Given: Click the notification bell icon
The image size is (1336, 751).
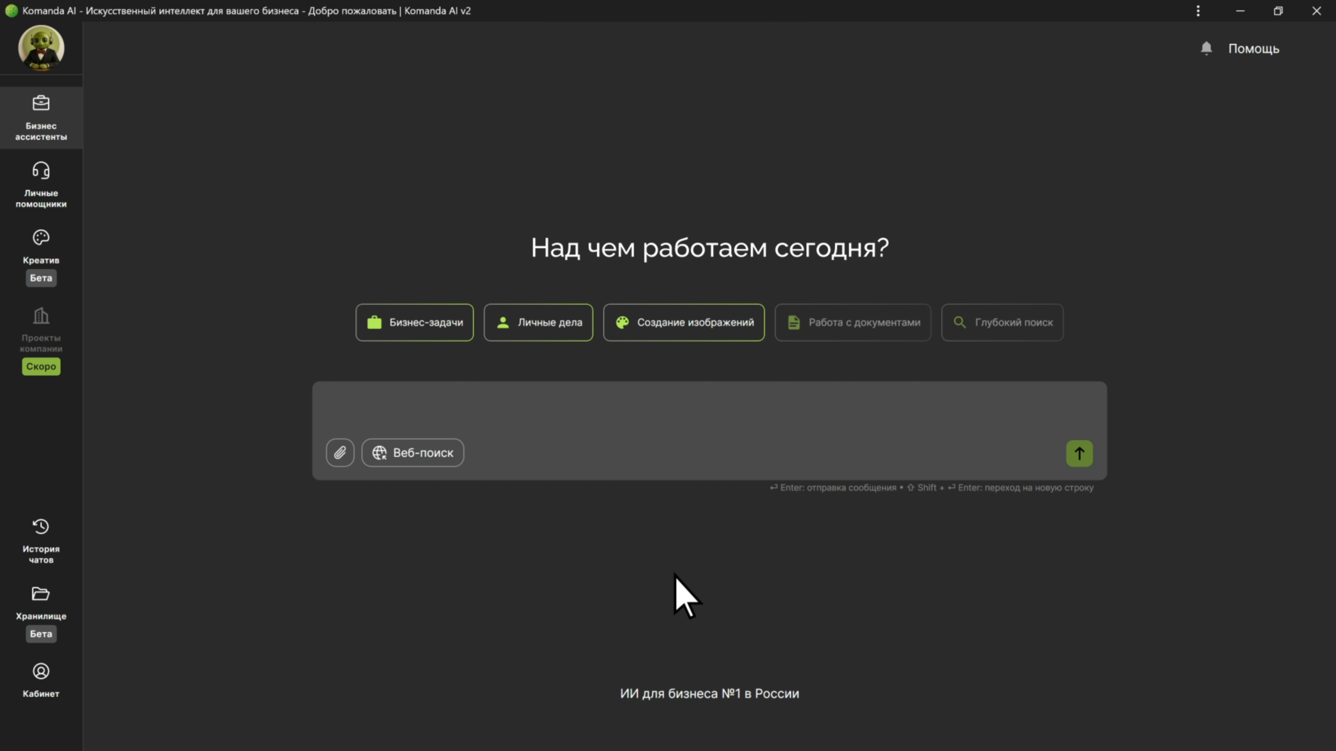Looking at the screenshot, I should pyautogui.click(x=1206, y=47).
